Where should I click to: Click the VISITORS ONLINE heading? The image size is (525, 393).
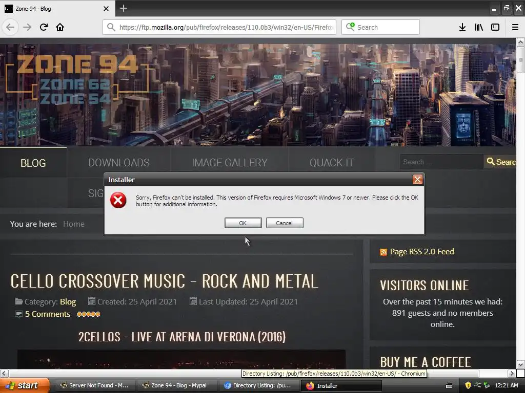[x=424, y=286]
